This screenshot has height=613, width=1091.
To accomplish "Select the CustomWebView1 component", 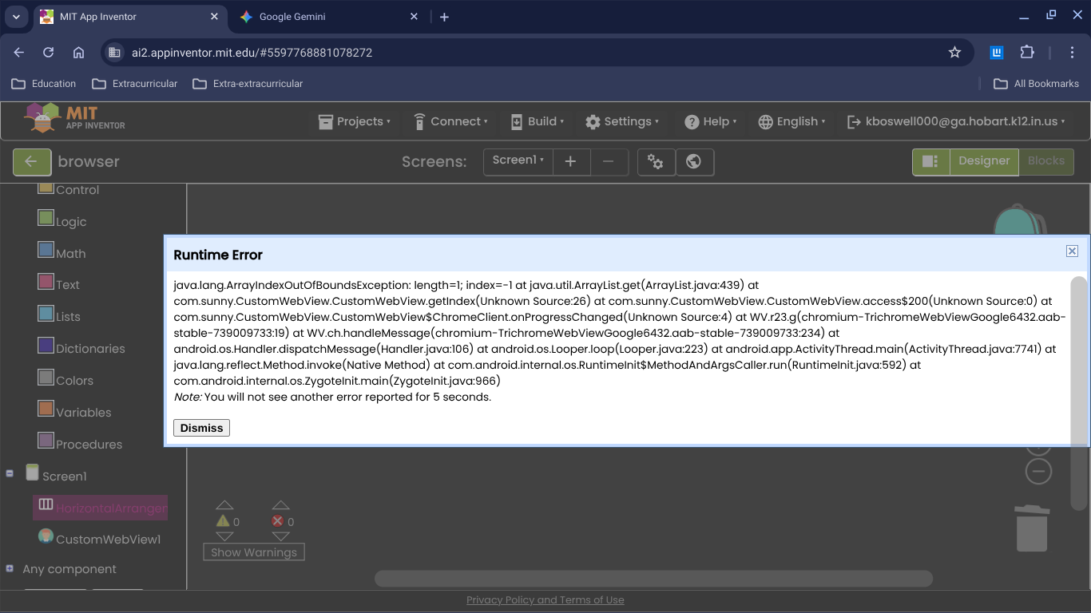I will tap(108, 540).
